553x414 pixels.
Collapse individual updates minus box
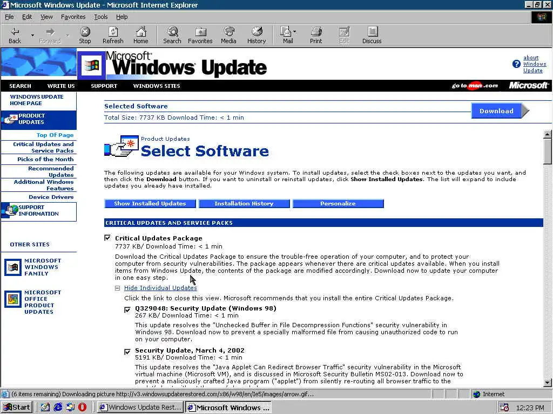click(117, 288)
